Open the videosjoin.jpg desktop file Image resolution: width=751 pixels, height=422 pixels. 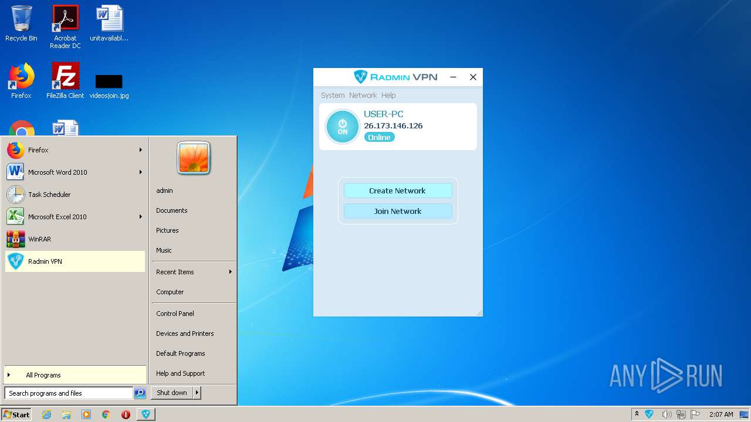(109, 86)
